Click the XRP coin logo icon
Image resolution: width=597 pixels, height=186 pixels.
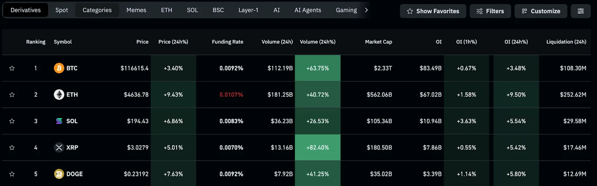click(59, 148)
